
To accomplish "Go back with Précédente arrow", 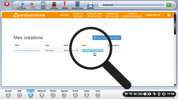I will (x=21, y=4).
